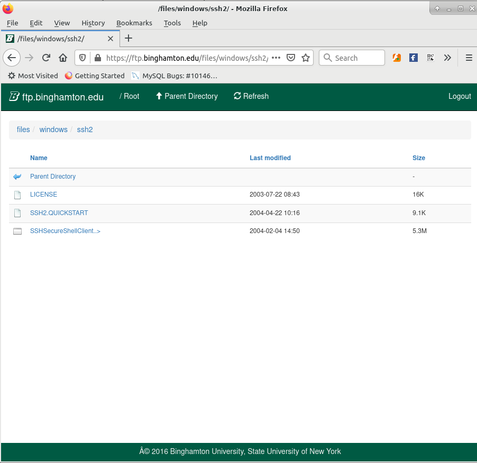Click size value 9.1K

pyautogui.click(x=419, y=213)
